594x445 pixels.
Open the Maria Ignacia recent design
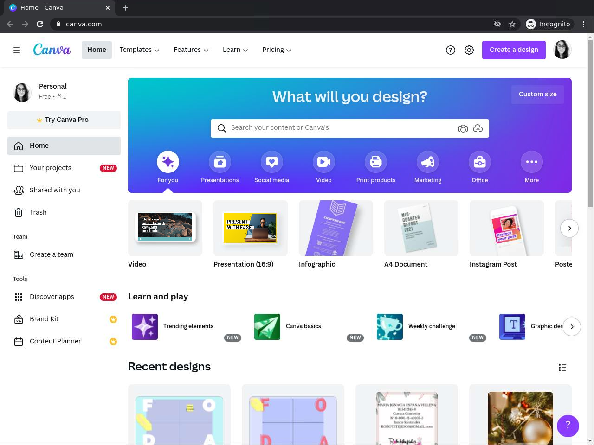pyautogui.click(x=407, y=414)
